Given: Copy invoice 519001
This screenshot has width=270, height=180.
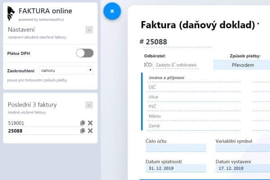Looking at the screenshot, I should pyautogui.click(x=82, y=123).
